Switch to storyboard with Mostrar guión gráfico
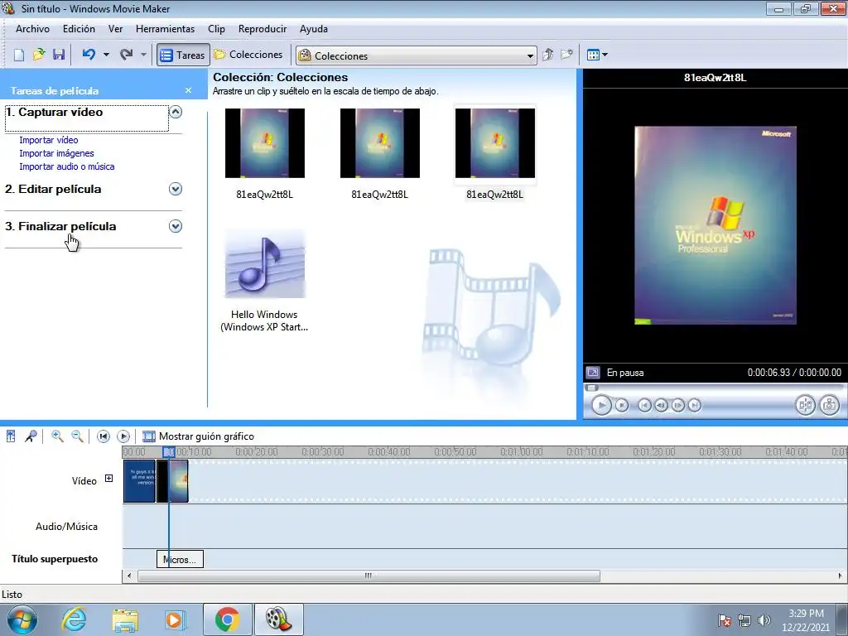Screen dimensions: 848x636 click(198, 436)
